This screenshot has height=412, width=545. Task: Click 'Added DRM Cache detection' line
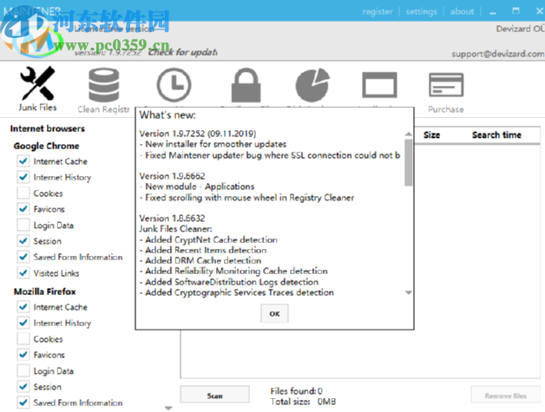[x=200, y=260]
